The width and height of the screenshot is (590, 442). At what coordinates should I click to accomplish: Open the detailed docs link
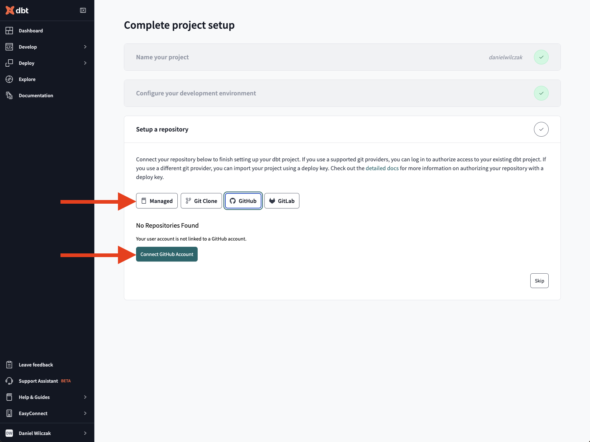tap(382, 168)
